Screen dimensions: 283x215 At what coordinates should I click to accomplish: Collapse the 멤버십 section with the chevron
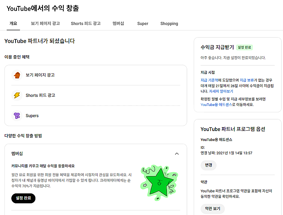click(x=177, y=154)
